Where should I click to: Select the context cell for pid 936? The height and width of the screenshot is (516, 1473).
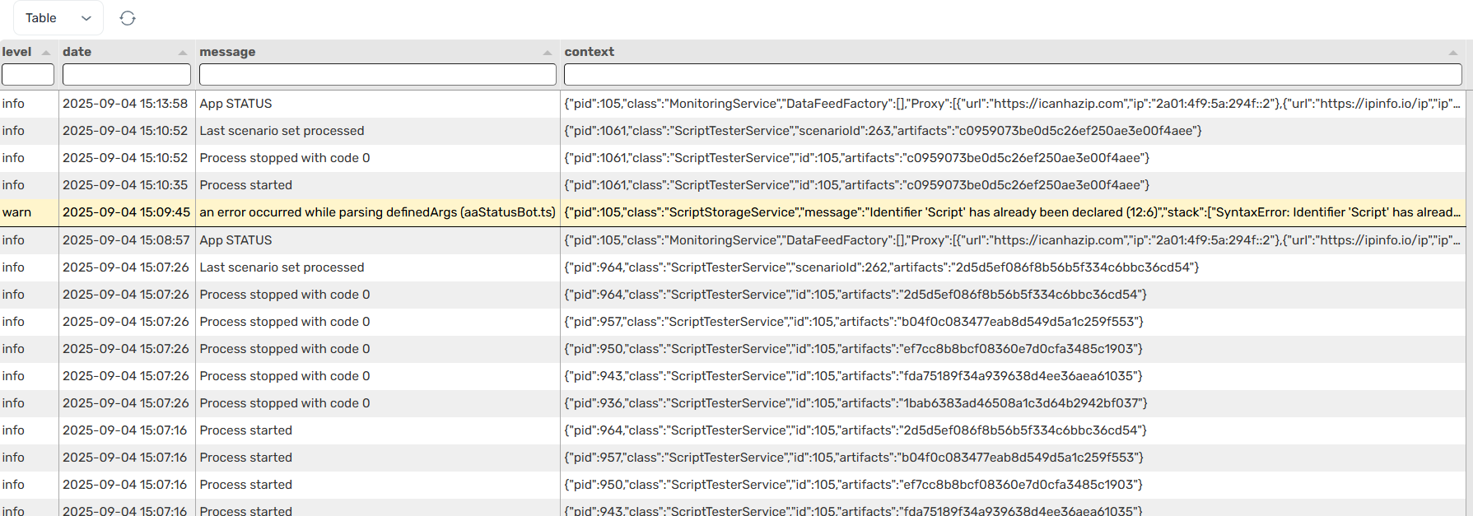click(855, 403)
